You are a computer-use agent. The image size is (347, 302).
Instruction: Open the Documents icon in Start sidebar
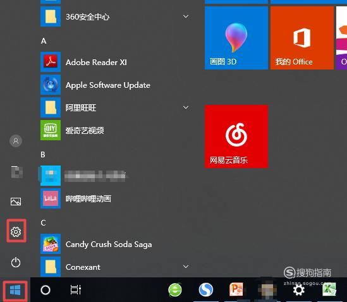(x=17, y=172)
